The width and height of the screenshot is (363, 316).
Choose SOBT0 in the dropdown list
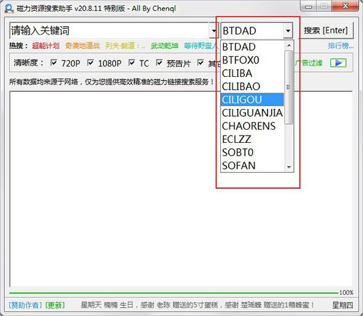[252, 153]
